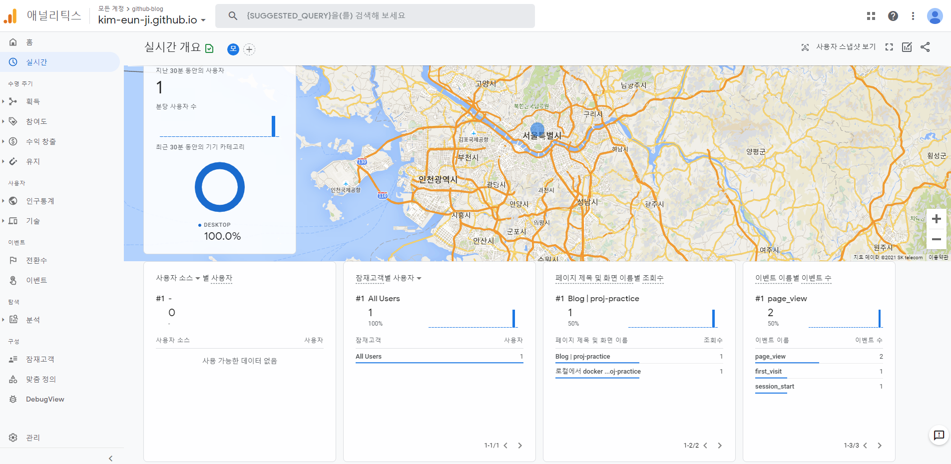Zoom in on the map

click(x=937, y=219)
